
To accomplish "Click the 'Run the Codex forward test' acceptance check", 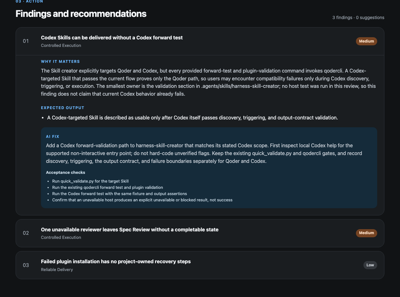I will click(x=119, y=194).
